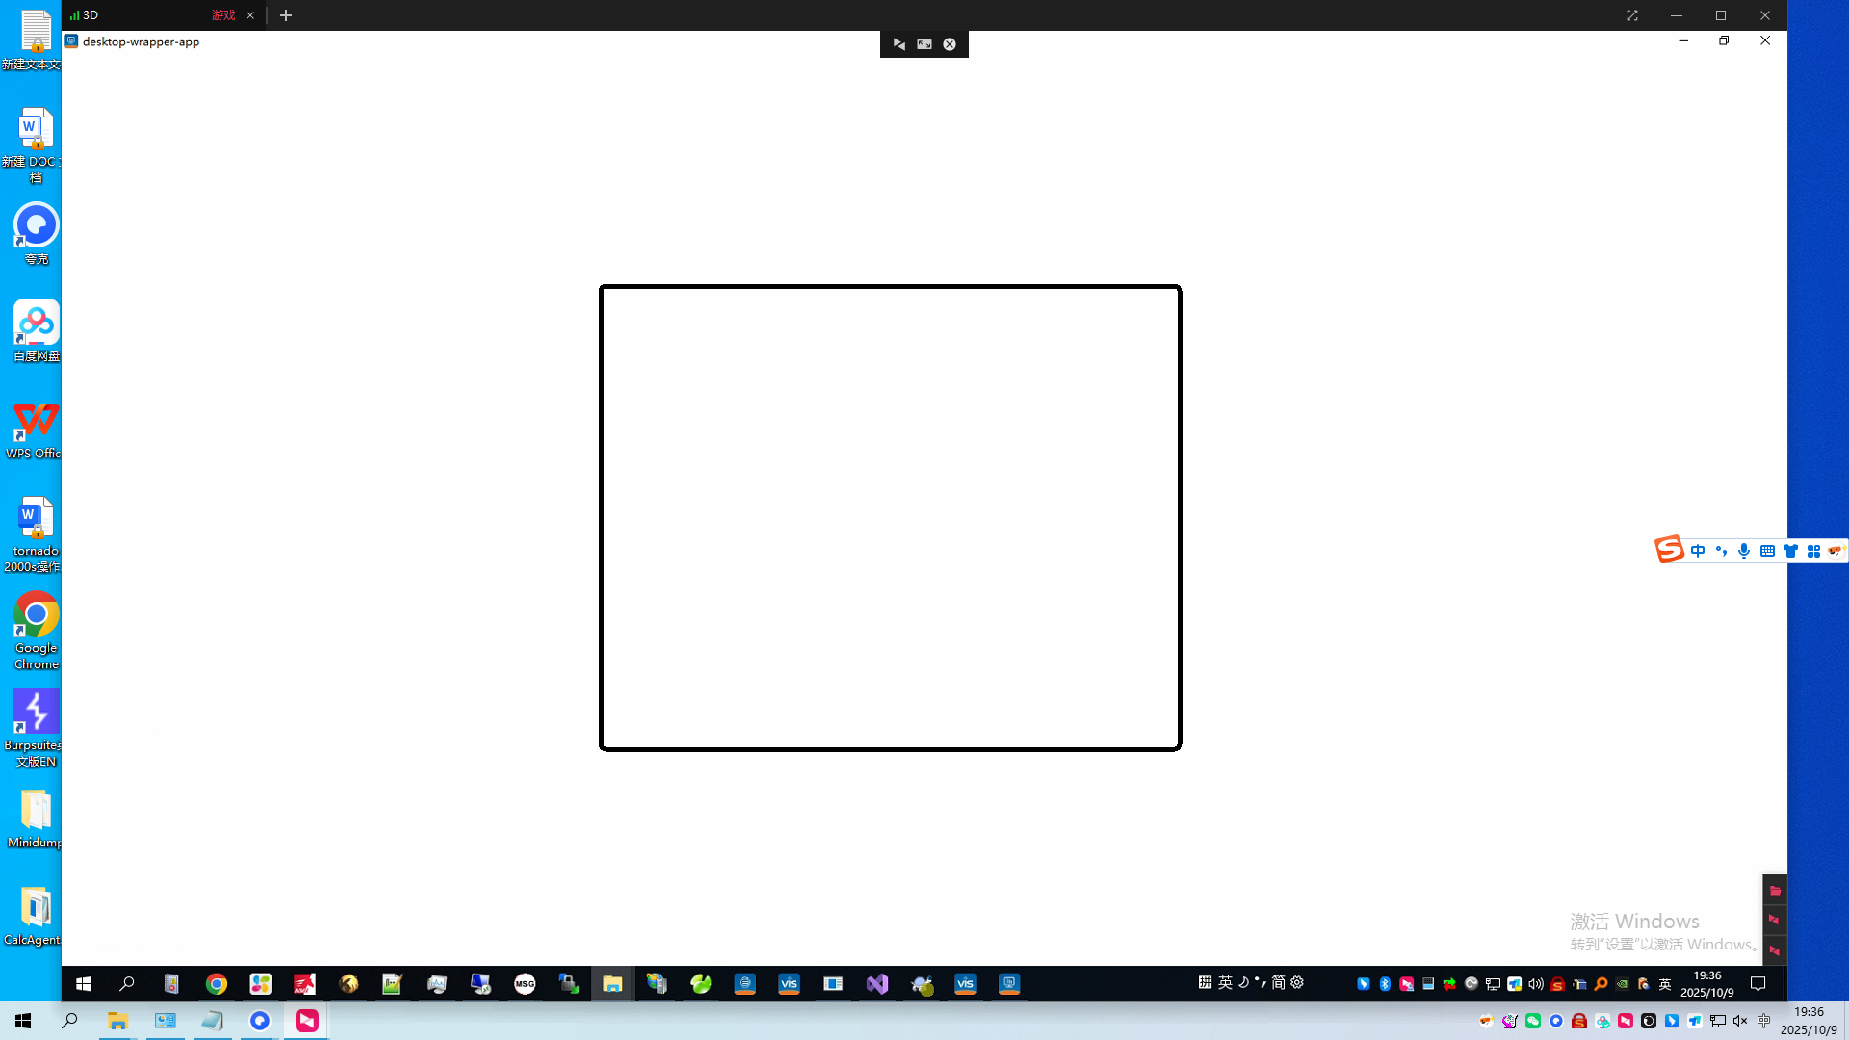
Task: Click the fullscreen expand arrows icon
Action: pos(1632,15)
